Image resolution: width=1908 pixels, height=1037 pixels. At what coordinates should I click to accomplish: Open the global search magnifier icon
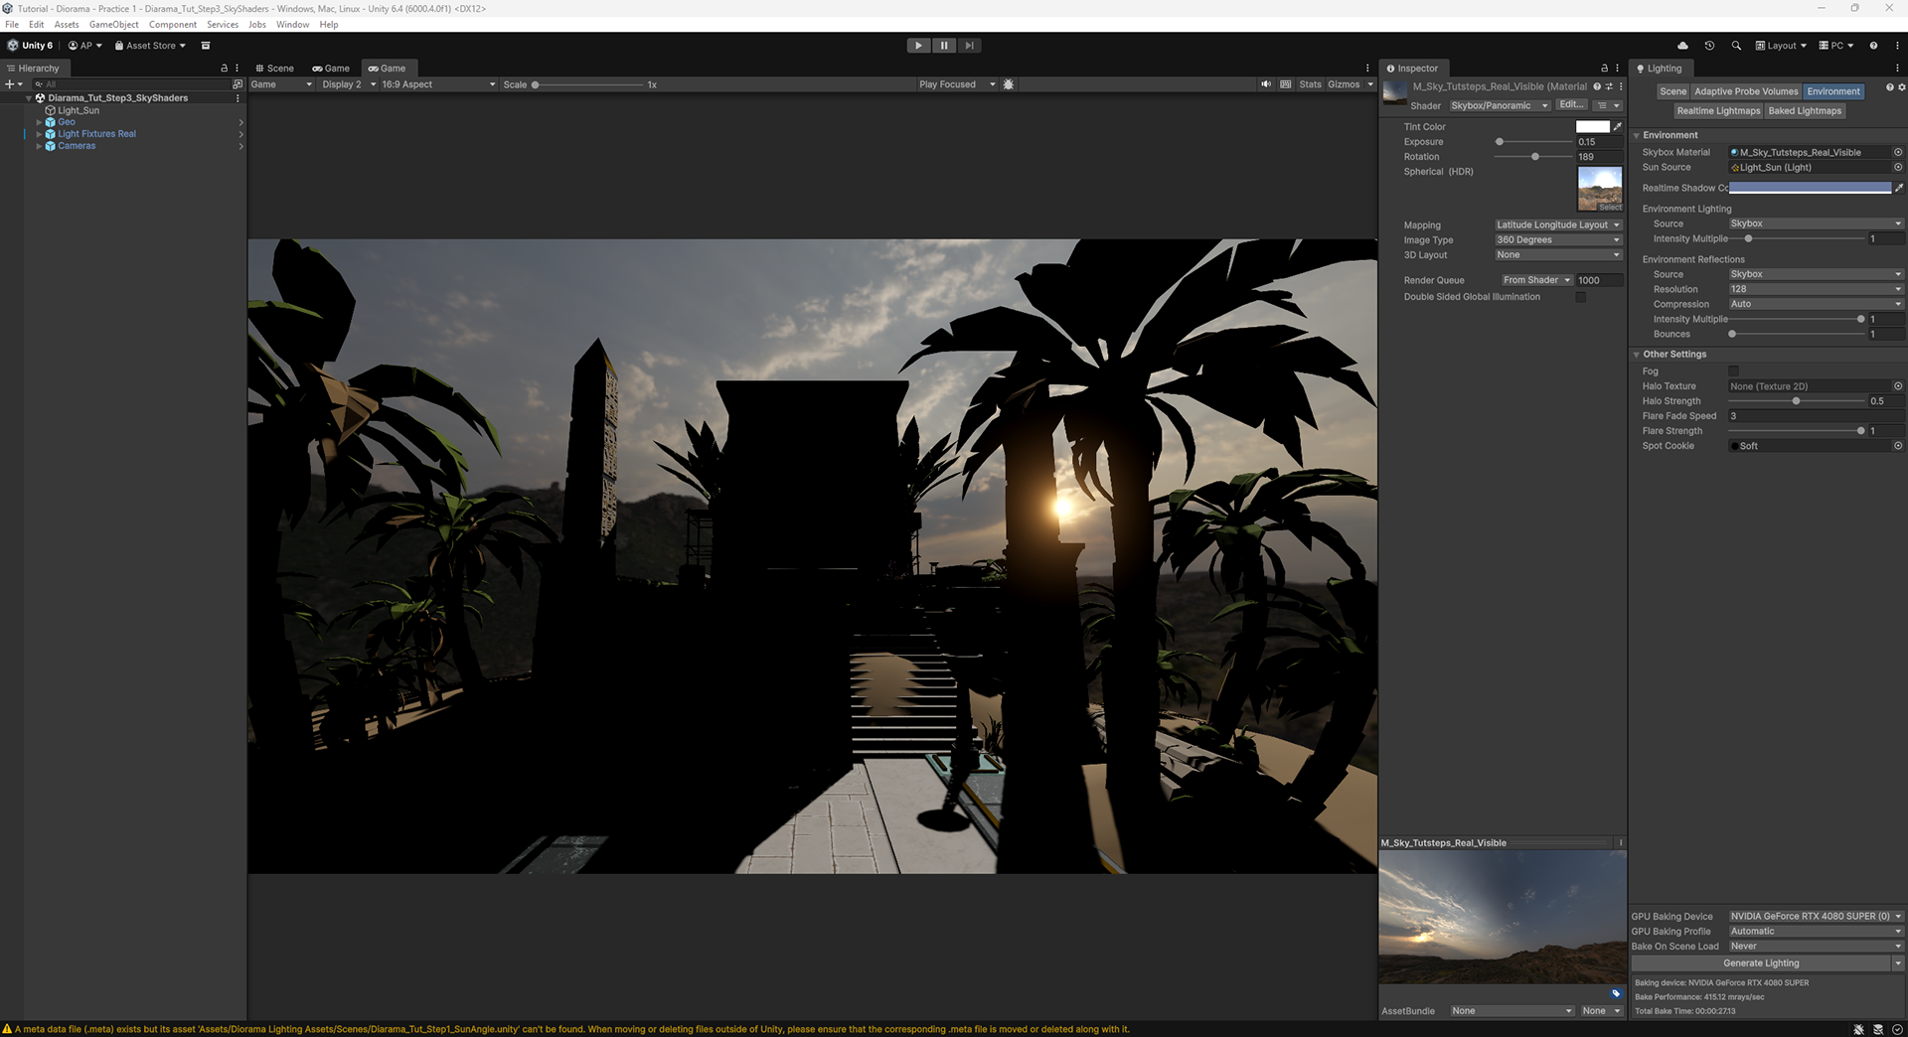1736,46
